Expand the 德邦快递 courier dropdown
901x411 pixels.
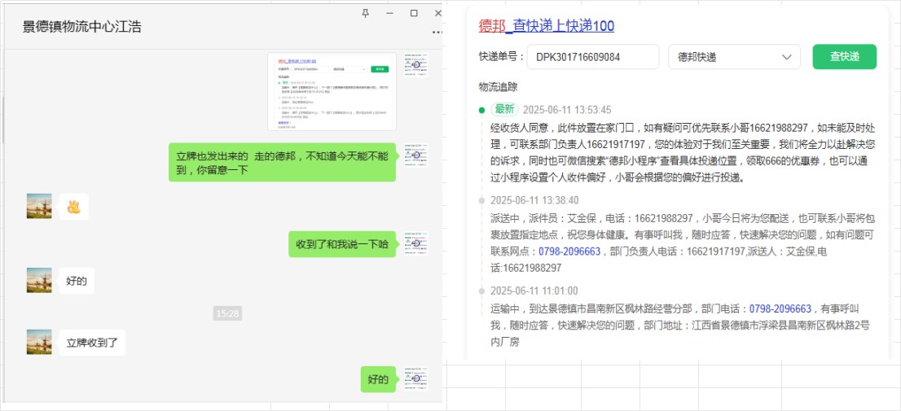tap(734, 57)
